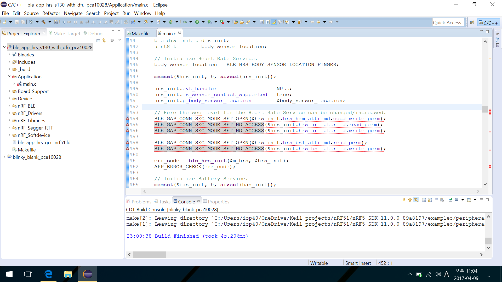
Task: Open the Window menu
Action: [143, 13]
